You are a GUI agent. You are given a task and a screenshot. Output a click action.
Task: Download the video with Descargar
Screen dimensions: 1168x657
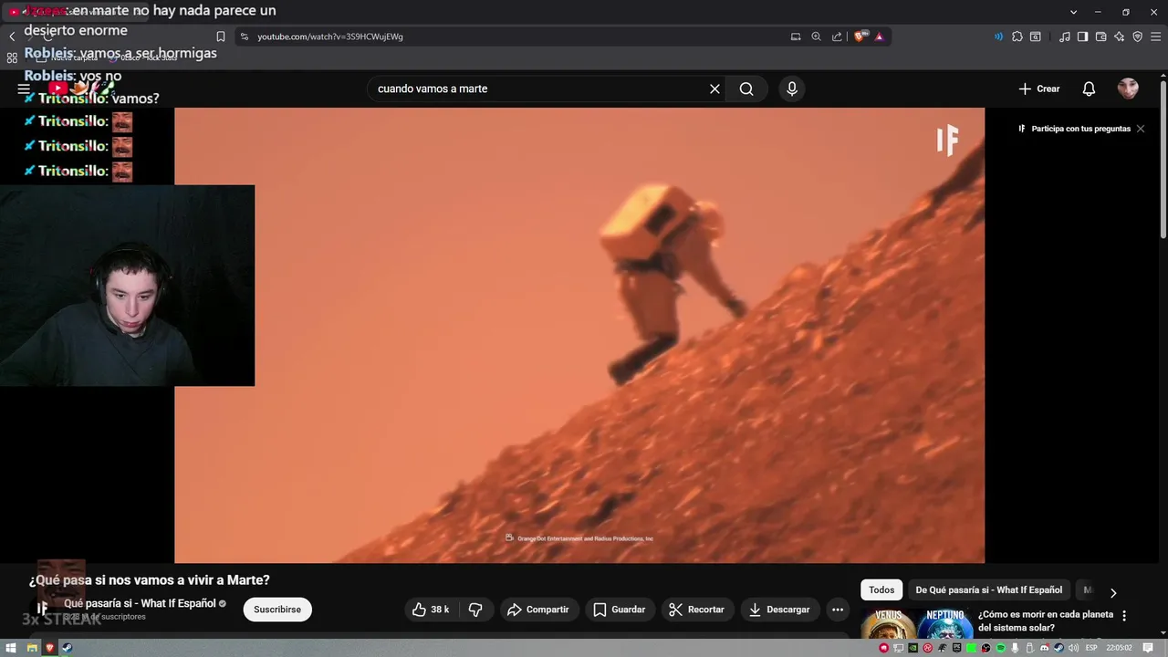[x=779, y=610]
